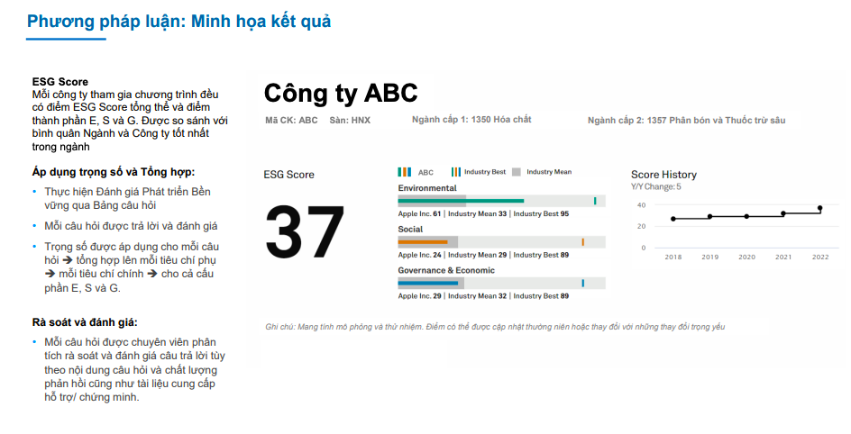The image size is (851, 434).
Task: Click the Ngành cấp 1: 1350 Hóa chất label
Action: click(471, 120)
